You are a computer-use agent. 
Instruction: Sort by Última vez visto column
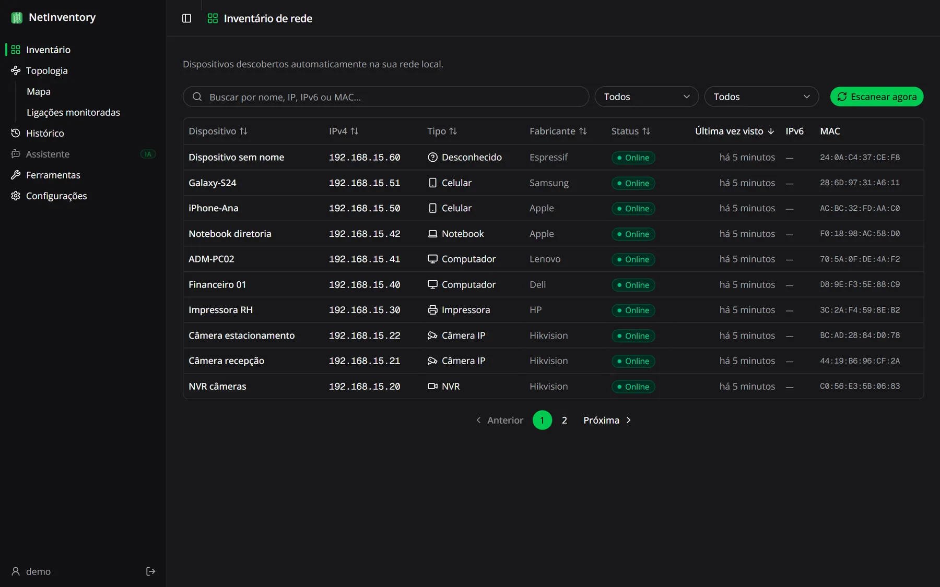734,131
